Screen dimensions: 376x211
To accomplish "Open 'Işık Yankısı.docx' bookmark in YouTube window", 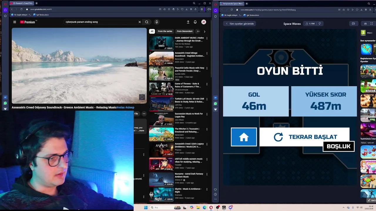I will (x=41, y=15).
